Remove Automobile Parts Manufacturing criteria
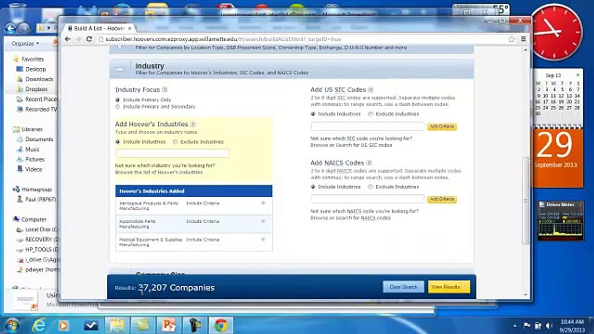594x334 pixels. pos(263,221)
